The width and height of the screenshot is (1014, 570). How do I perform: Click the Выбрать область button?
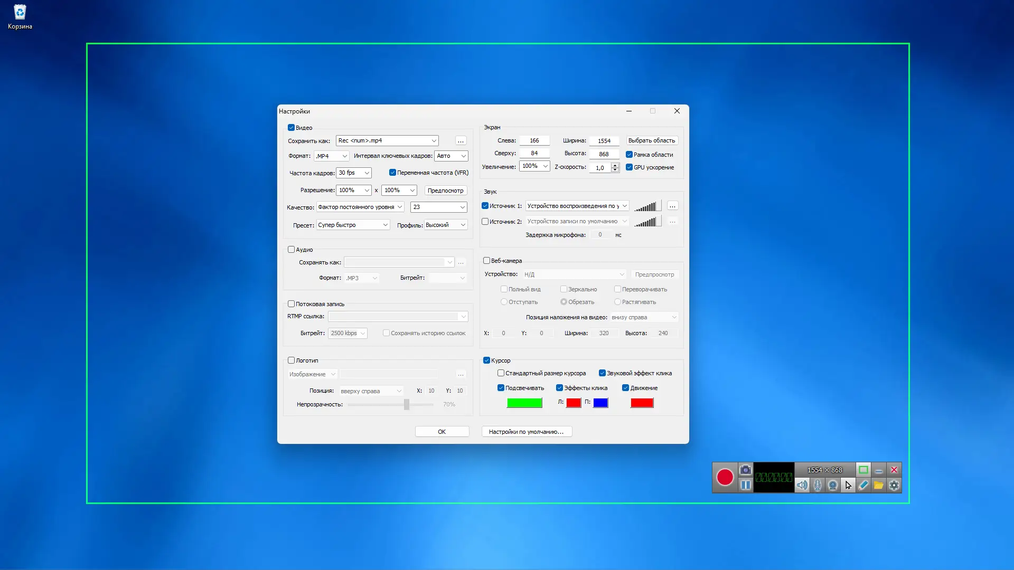coord(651,140)
